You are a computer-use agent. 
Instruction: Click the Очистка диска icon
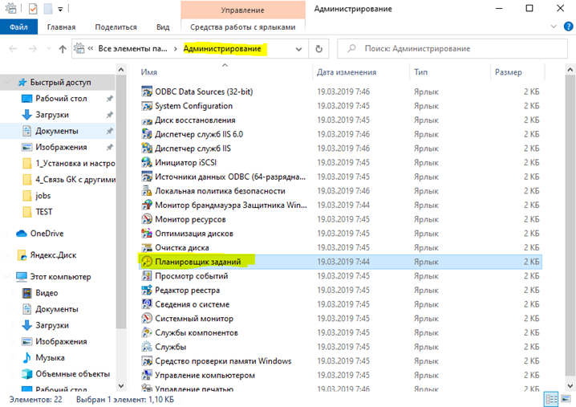click(147, 248)
